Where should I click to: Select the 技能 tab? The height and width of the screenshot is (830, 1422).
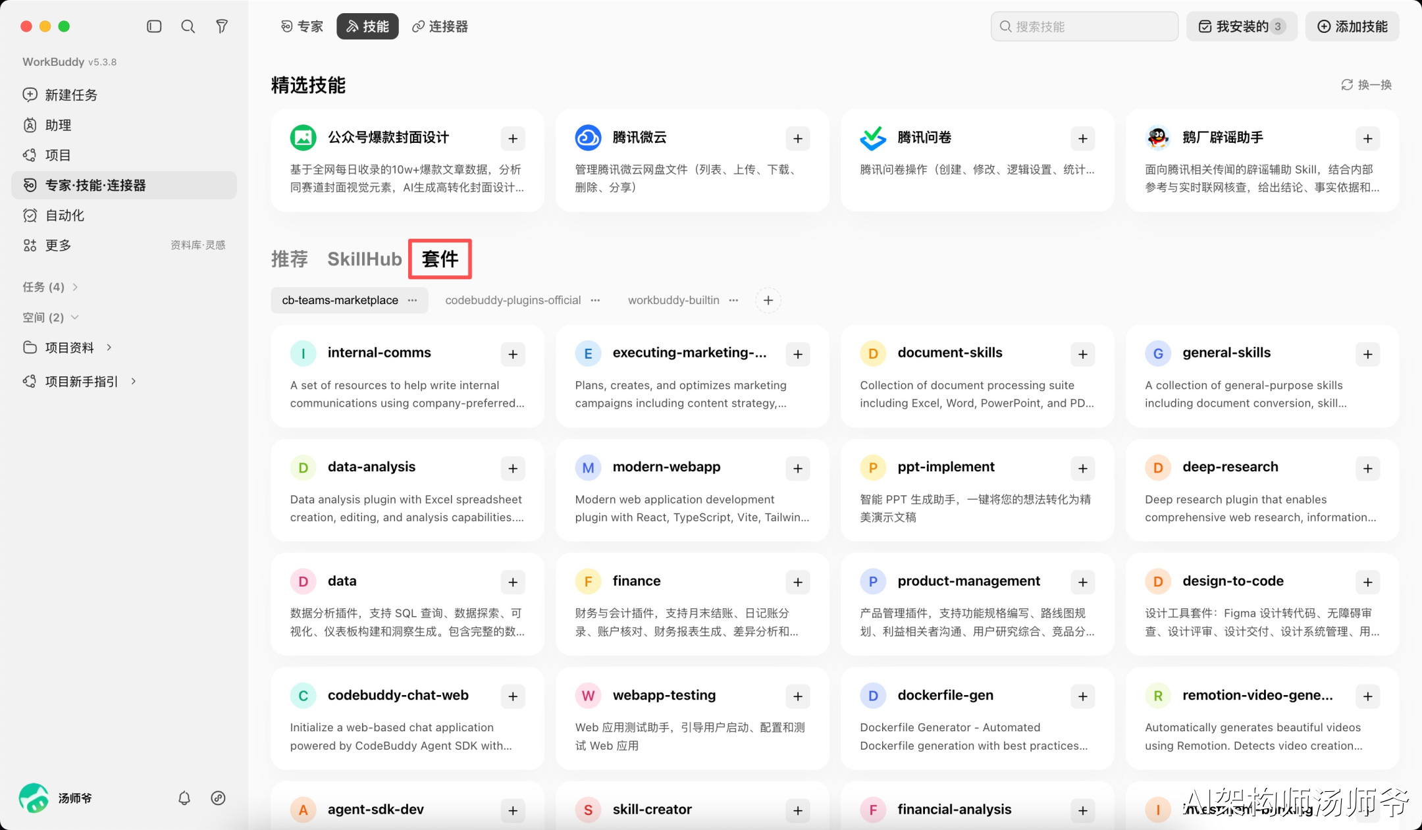[x=367, y=26]
